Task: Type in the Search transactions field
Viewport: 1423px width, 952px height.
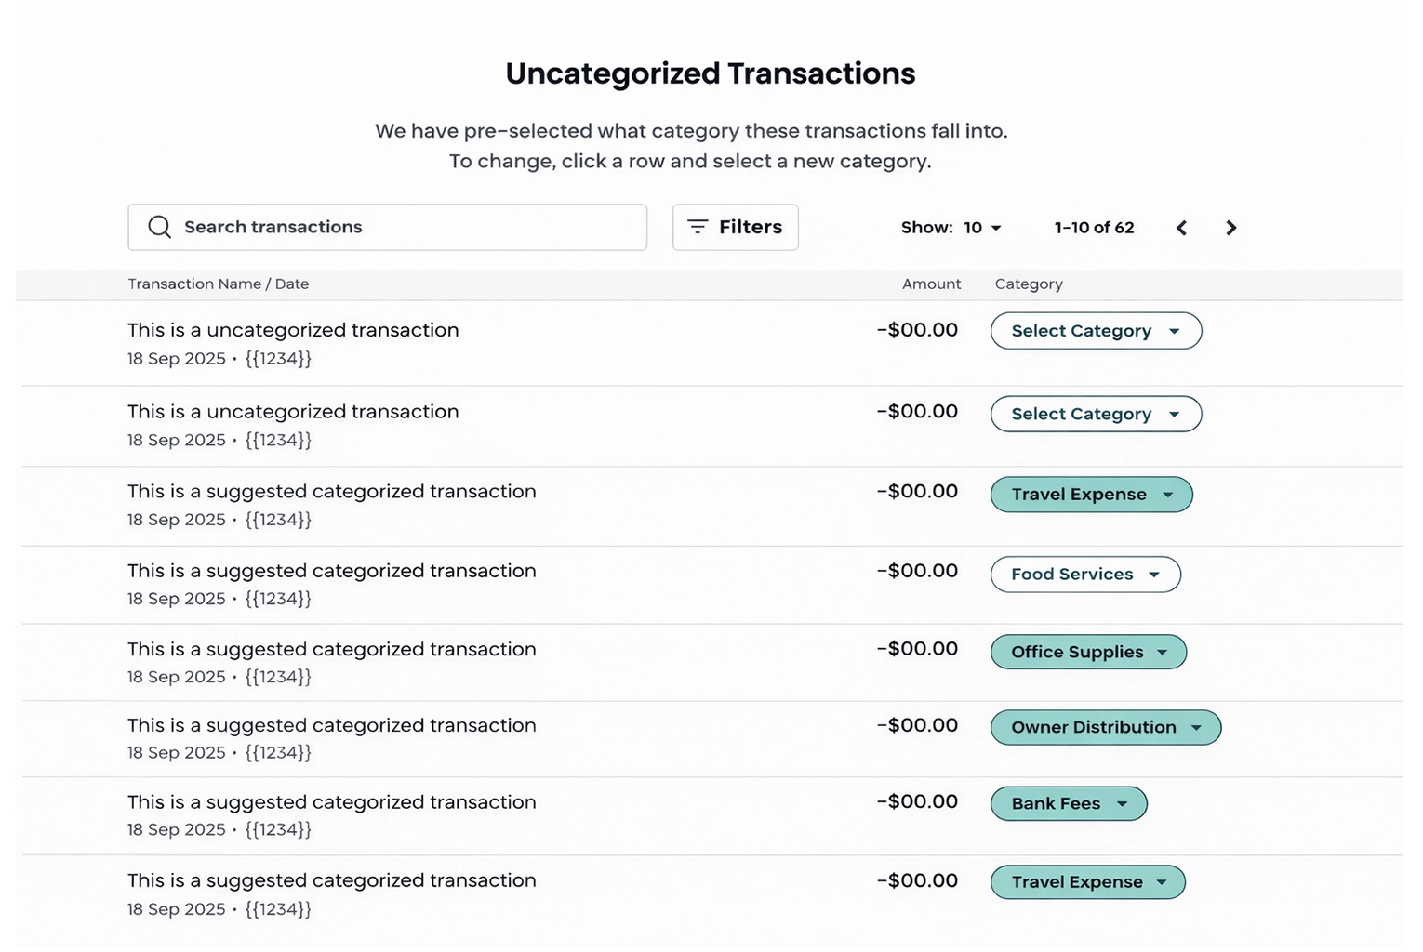Action: pyautogui.click(x=400, y=227)
